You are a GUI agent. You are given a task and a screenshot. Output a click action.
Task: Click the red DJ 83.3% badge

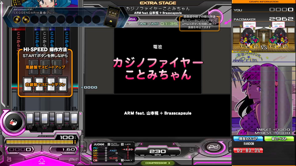(248, 150)
